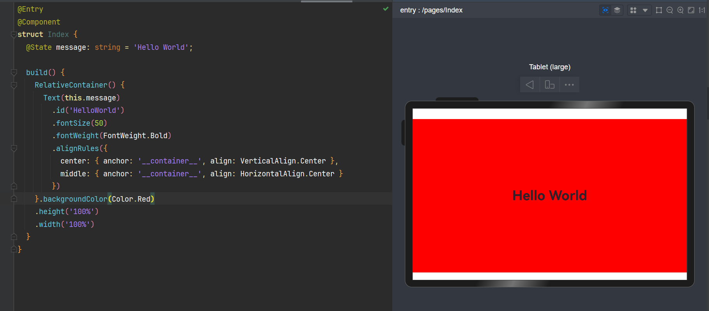Click the Color.Red argument in code
Viewport: 709px width, 311px height.
pyautogui.click(x=131, y=199)
